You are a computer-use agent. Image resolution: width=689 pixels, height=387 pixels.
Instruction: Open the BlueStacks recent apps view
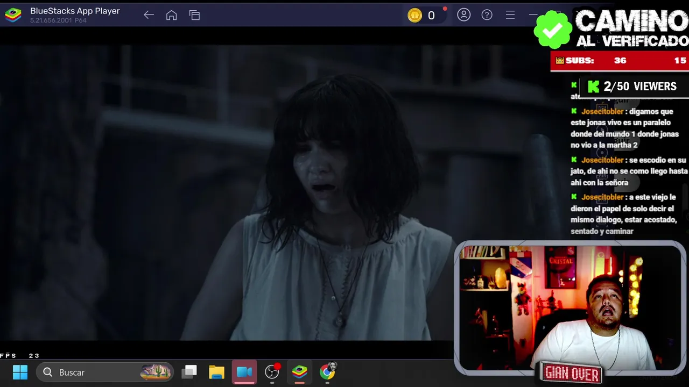point(194,15)
